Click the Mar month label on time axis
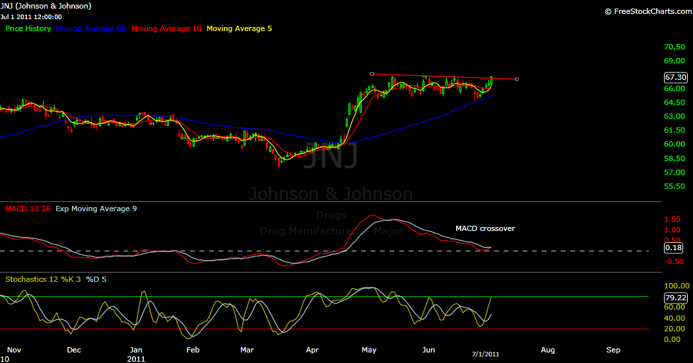Viewport: 693px width, 363px height. tap(247, 350)
